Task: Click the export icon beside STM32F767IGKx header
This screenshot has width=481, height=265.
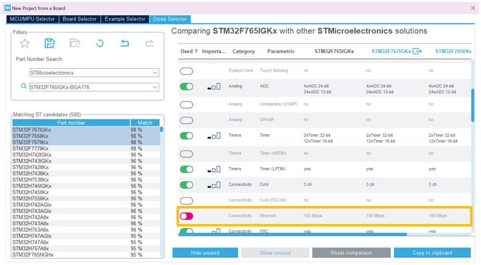Action: [x=417, y=51]
